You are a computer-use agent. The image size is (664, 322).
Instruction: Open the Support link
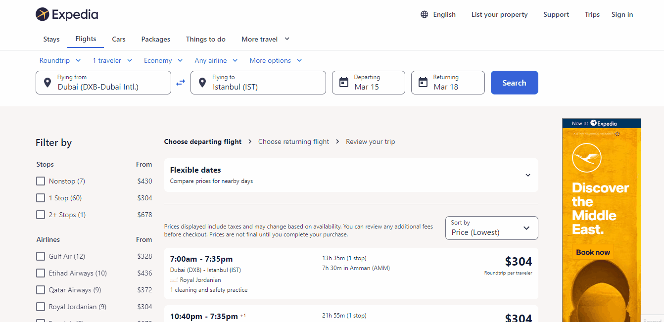556,14
